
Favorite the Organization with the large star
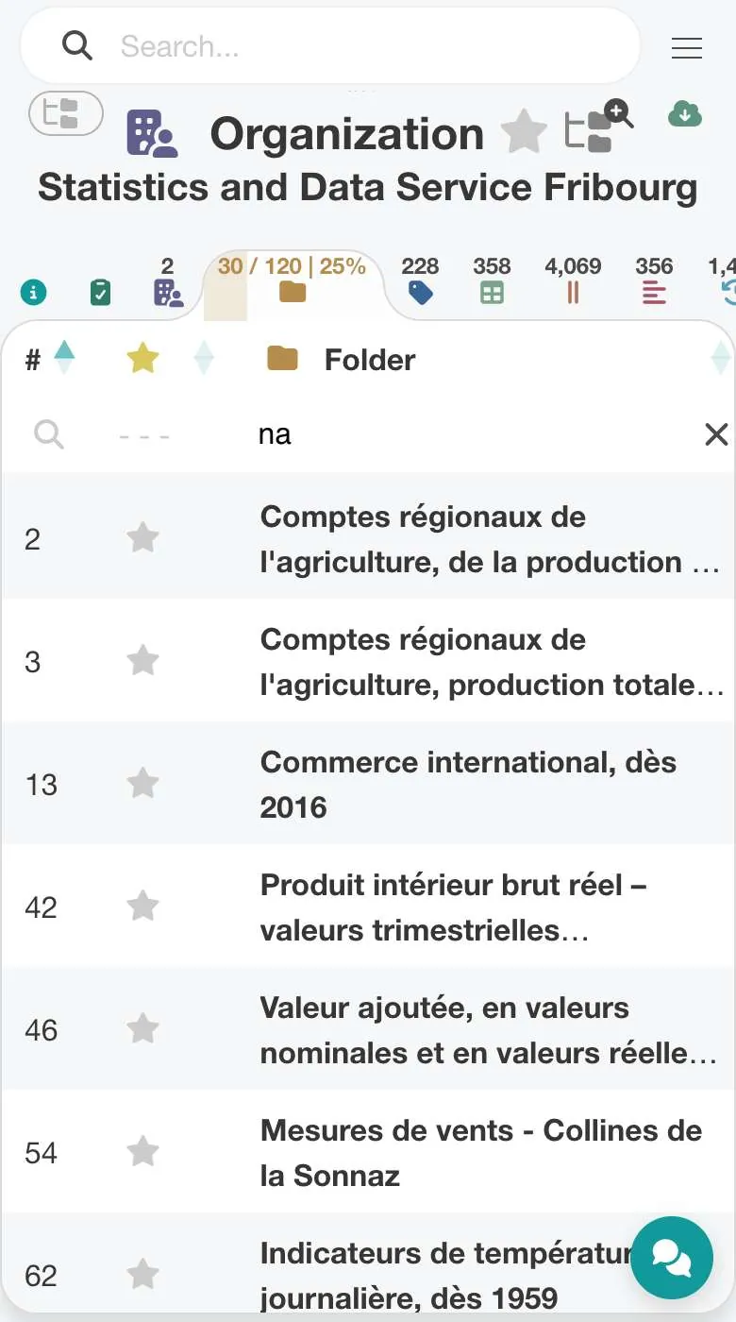click(524, 131)
